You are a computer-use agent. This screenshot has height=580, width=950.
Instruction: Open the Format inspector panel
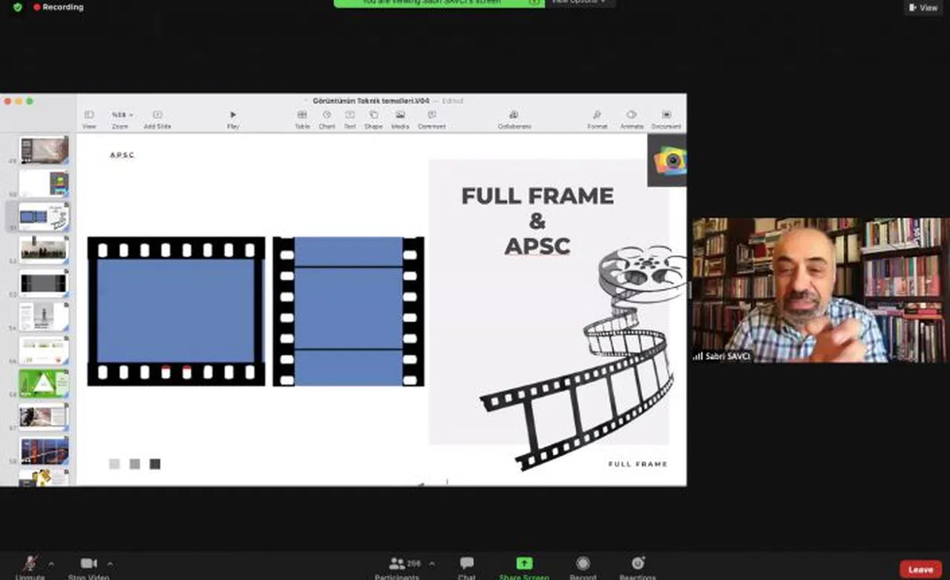(x=597, y=116)
